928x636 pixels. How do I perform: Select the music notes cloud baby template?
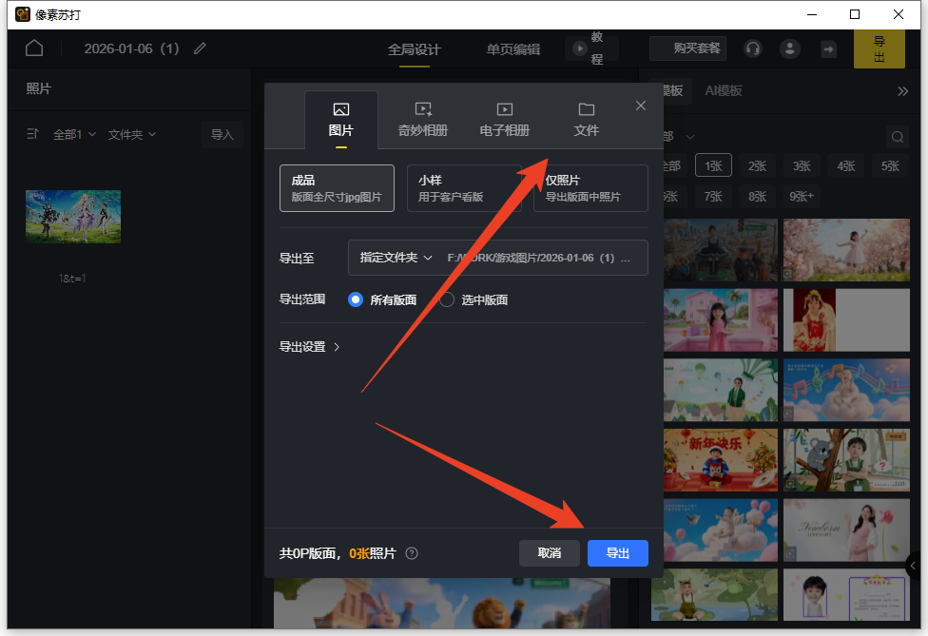pyautogui.click(x=846, y=390)
